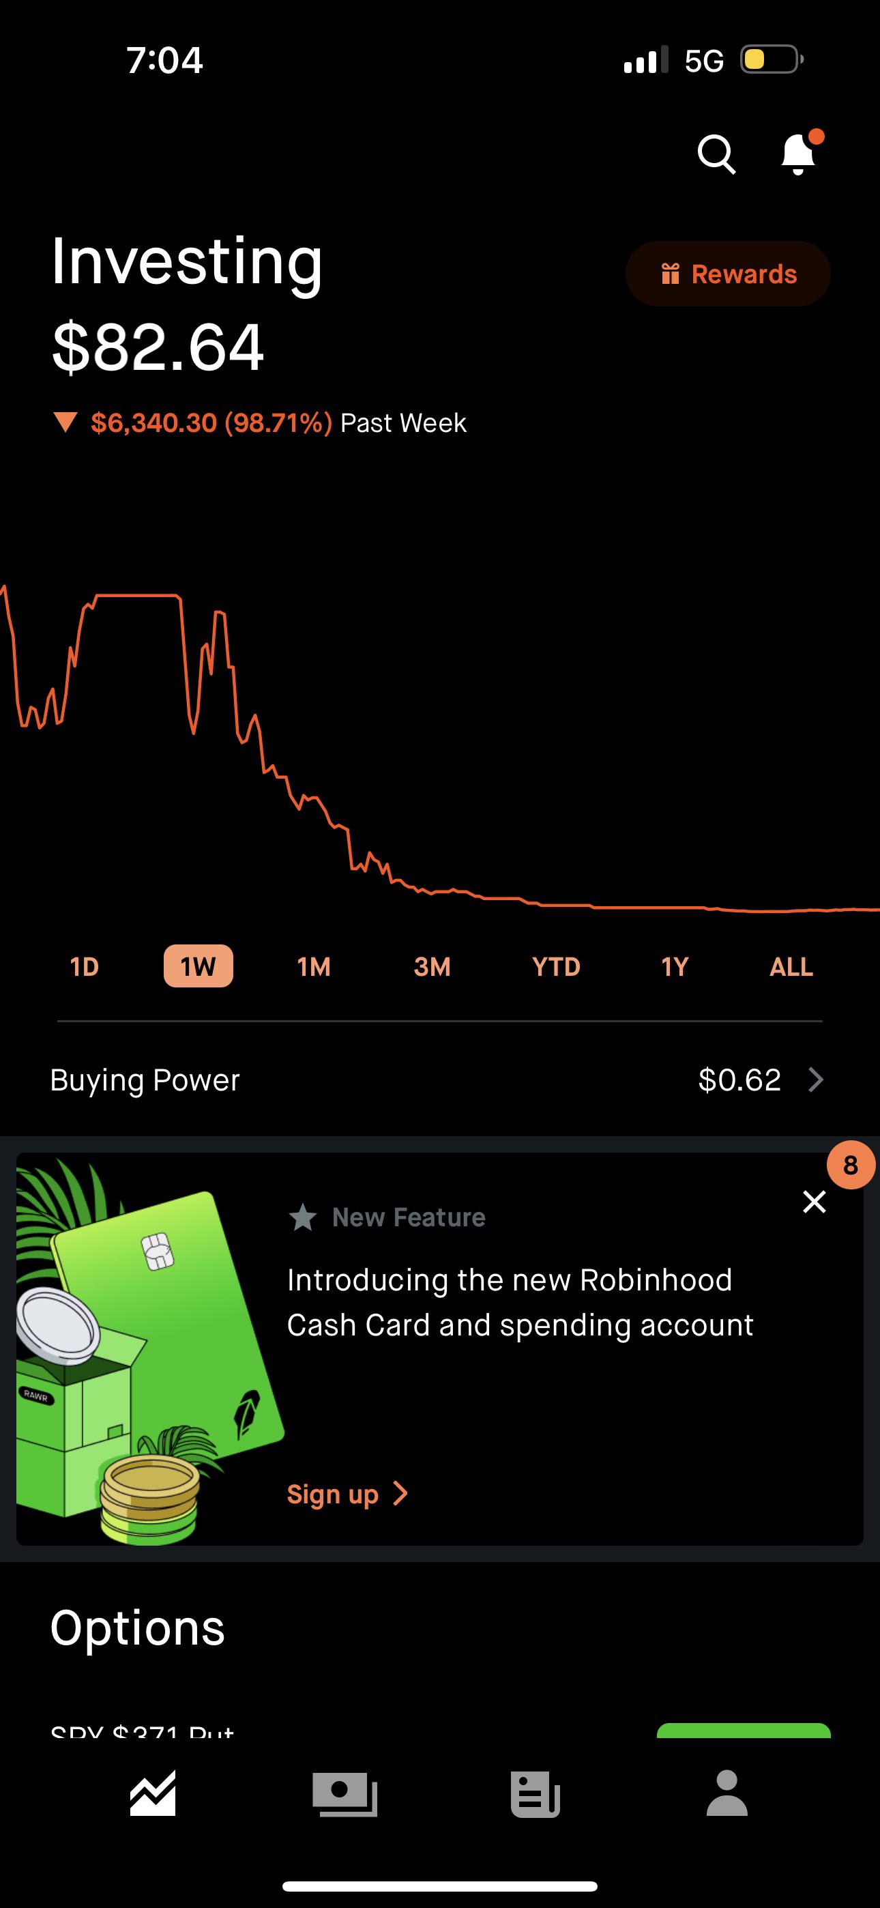Image resolution: width=880 pixels, height=1908 pixels.
Task: Open notifications bell
Action: click(799, 154)
